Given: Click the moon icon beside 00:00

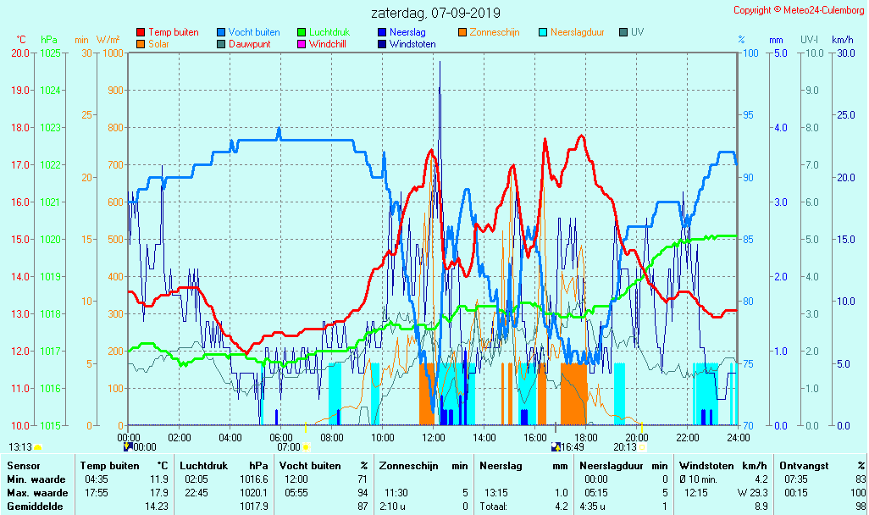Looking at the screenshot, I should tap(128, 446).
